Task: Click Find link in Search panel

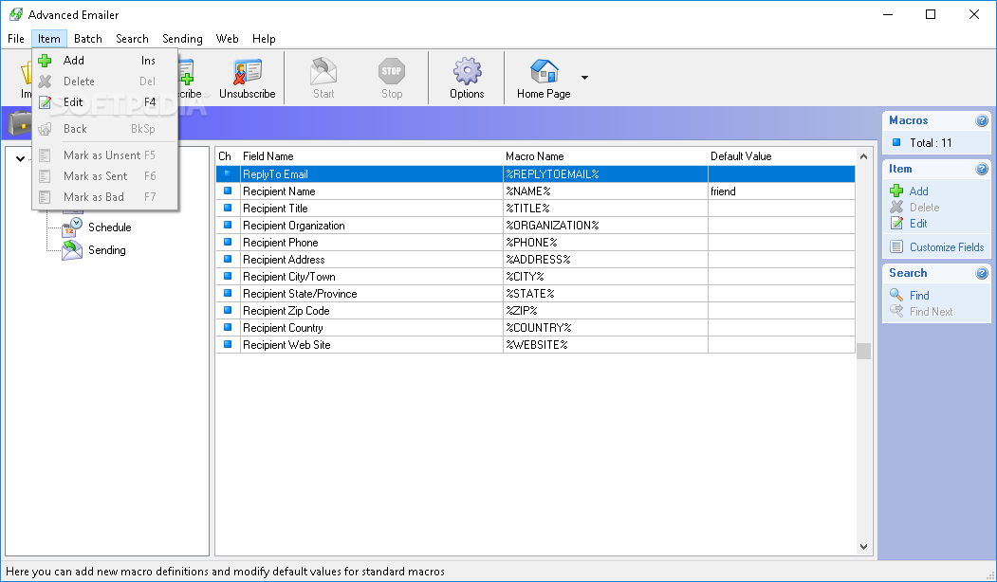Action: tap(919, 296)
